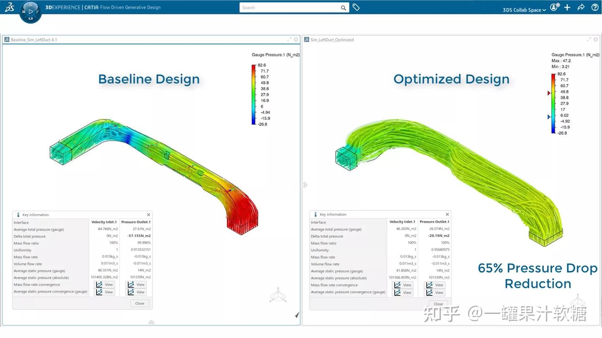Image resolution: width=602 pixels, height=338 pixels.
Task: Click the Optimized duct outlet in 3D view
Action: click(547, 237)
